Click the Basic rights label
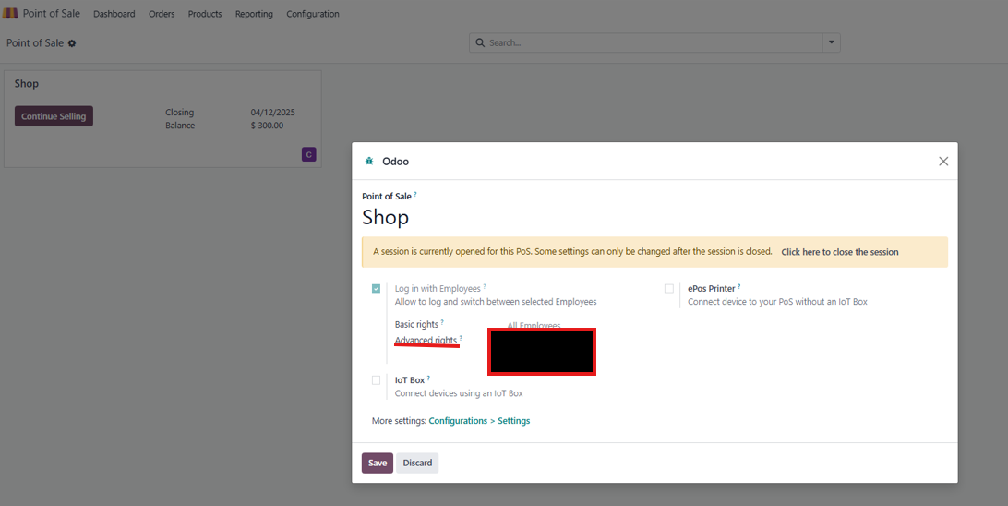 416,325
